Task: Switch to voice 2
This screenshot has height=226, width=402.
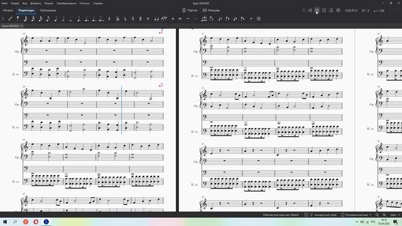Action: pyautogui.click(x=227, y=18)
